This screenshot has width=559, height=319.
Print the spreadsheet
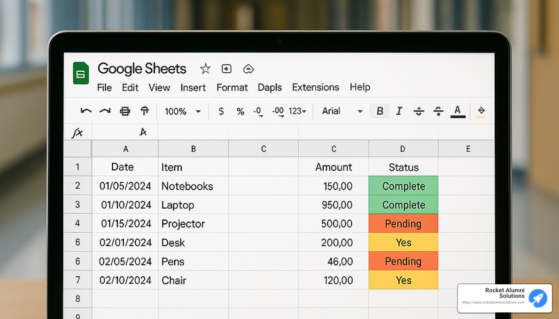click(125, 112)
